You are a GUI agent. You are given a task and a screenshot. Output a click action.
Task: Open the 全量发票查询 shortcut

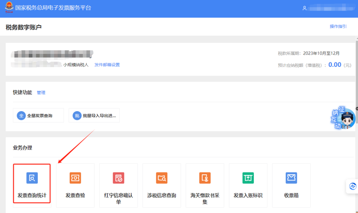[x=38, y=115]
